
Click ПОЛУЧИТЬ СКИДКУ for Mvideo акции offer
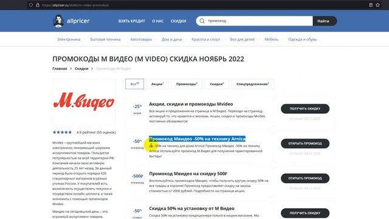coord(305,108)
